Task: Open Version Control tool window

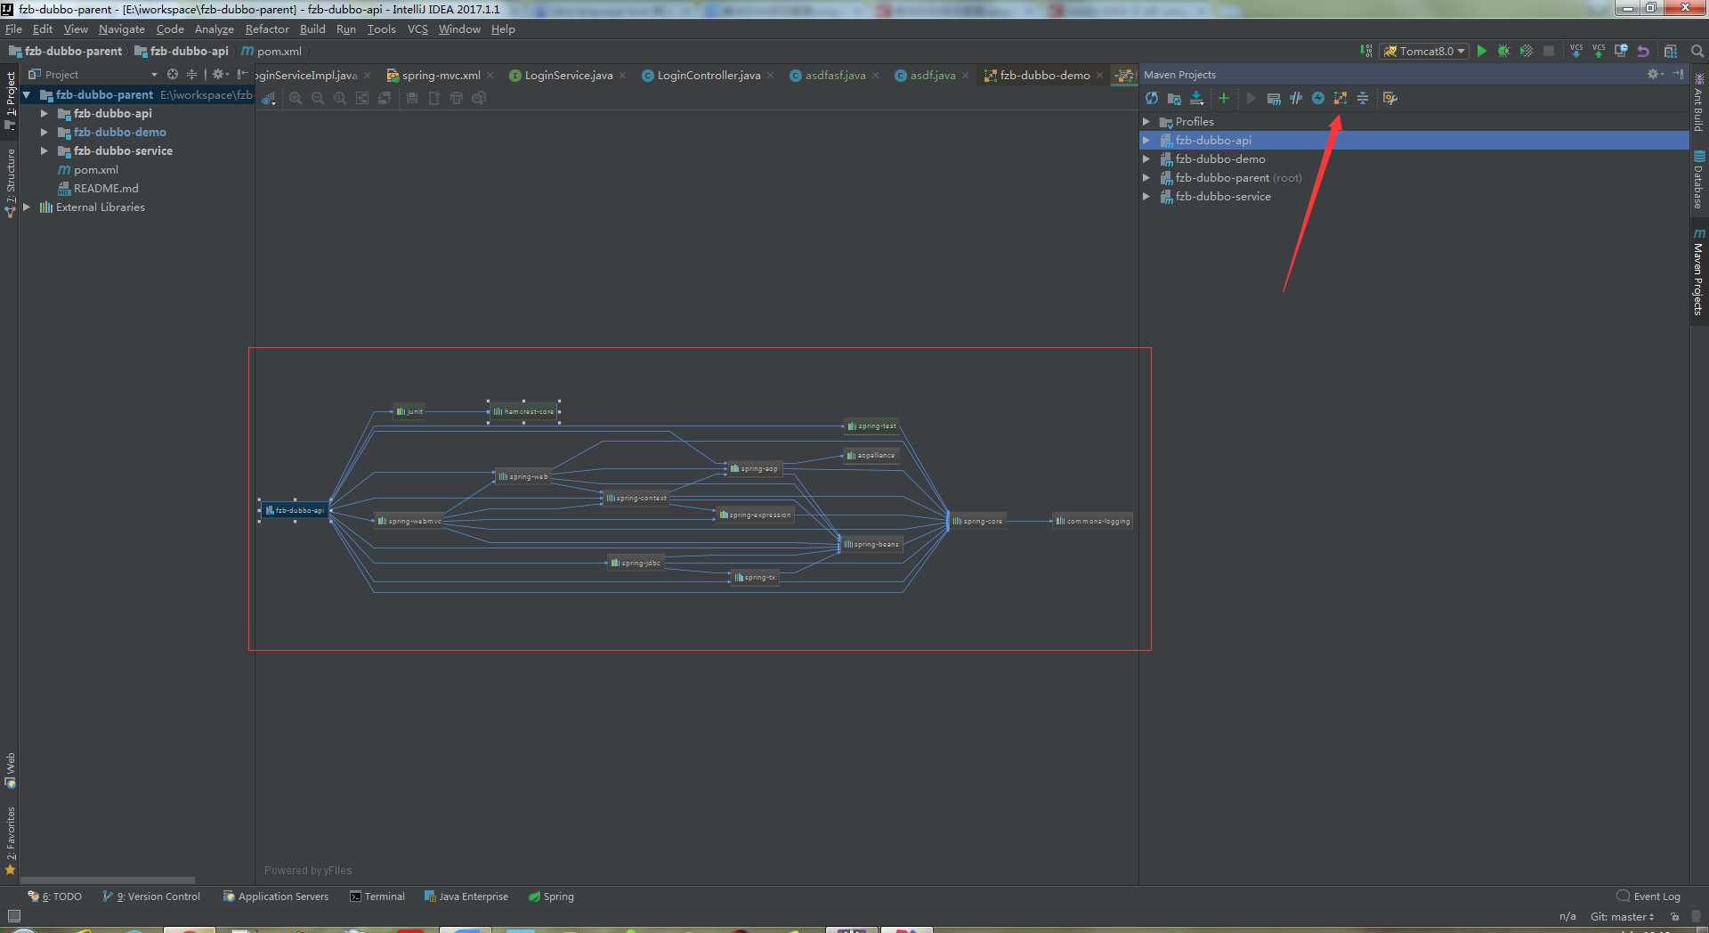Action: click(x=151, y=896)
